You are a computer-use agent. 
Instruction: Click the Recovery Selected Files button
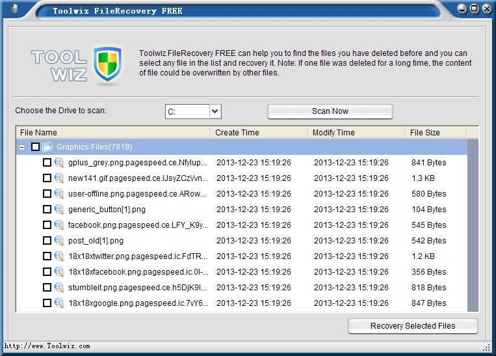click(x=413, y=326)
